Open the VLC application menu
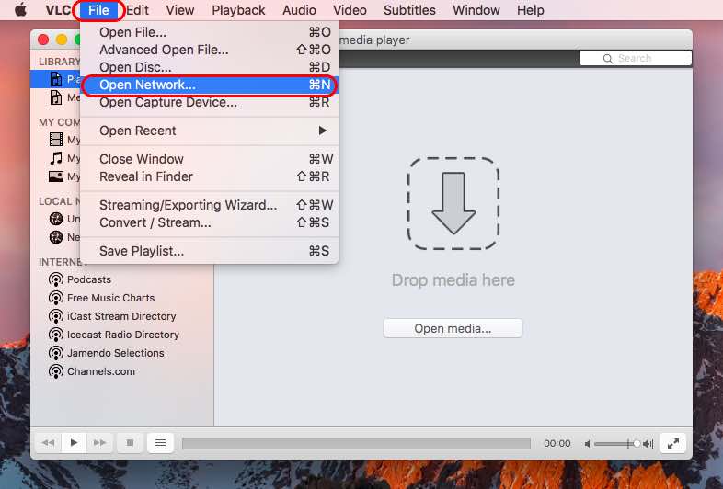This screenshot has width=723, height=489. tap(58, 10)
